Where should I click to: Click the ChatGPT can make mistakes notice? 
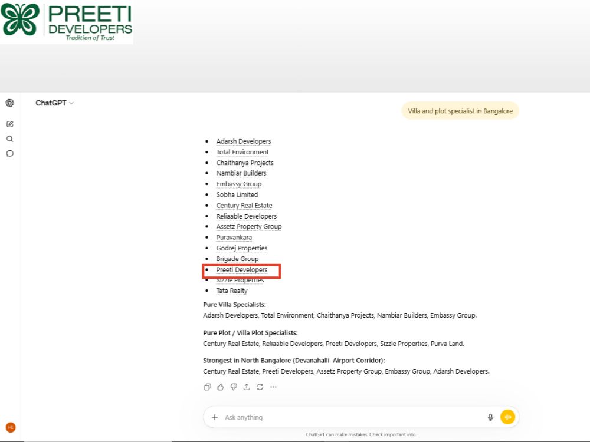tap(361, 434)
